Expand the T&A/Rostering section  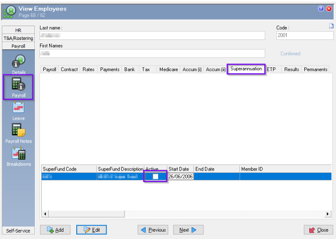click(x=18, y=38)
